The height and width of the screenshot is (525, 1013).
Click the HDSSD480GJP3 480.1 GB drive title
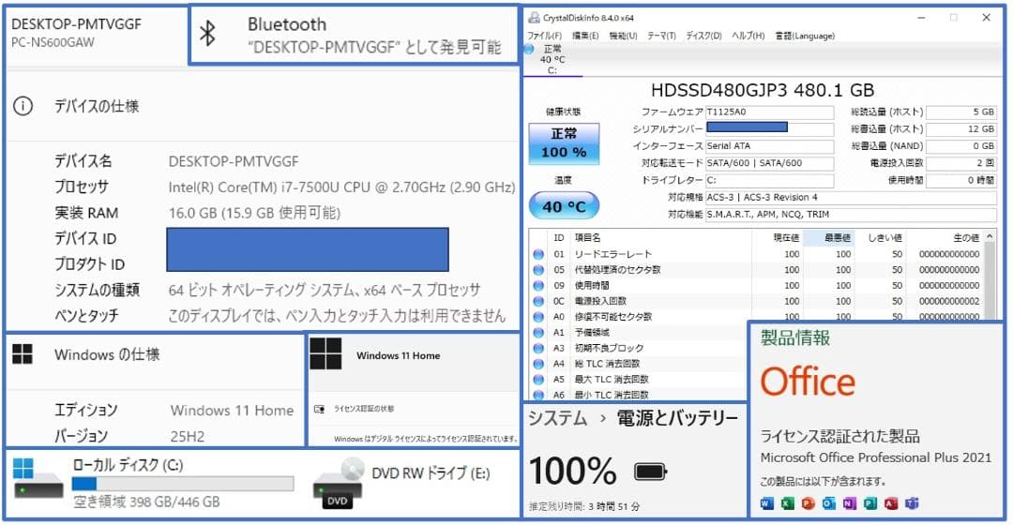click(x=763, y=90)
